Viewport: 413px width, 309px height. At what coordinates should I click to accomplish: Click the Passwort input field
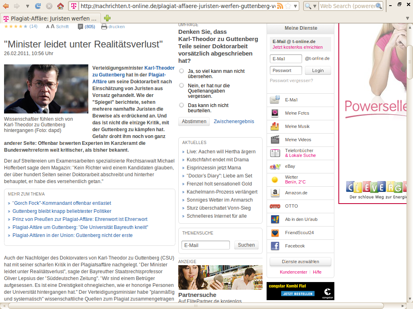pos(286,70)
